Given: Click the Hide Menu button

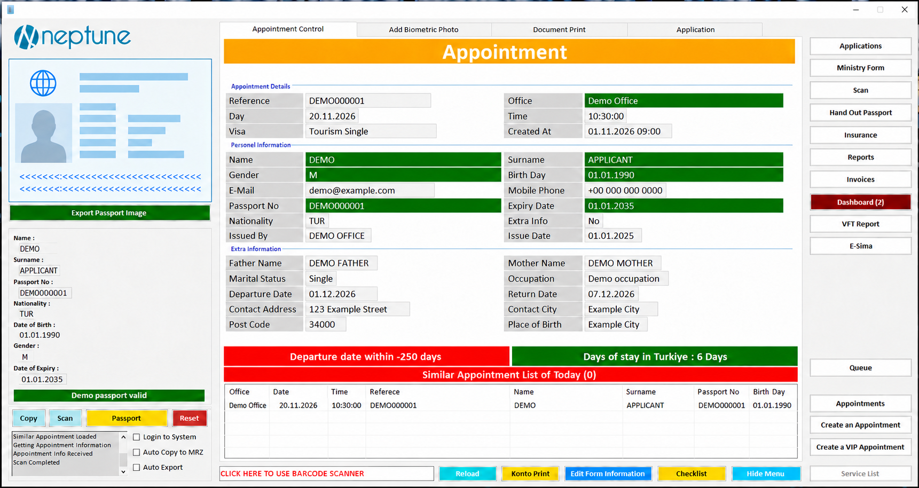Looking at the screenshot, I should [x=766, y=474].
